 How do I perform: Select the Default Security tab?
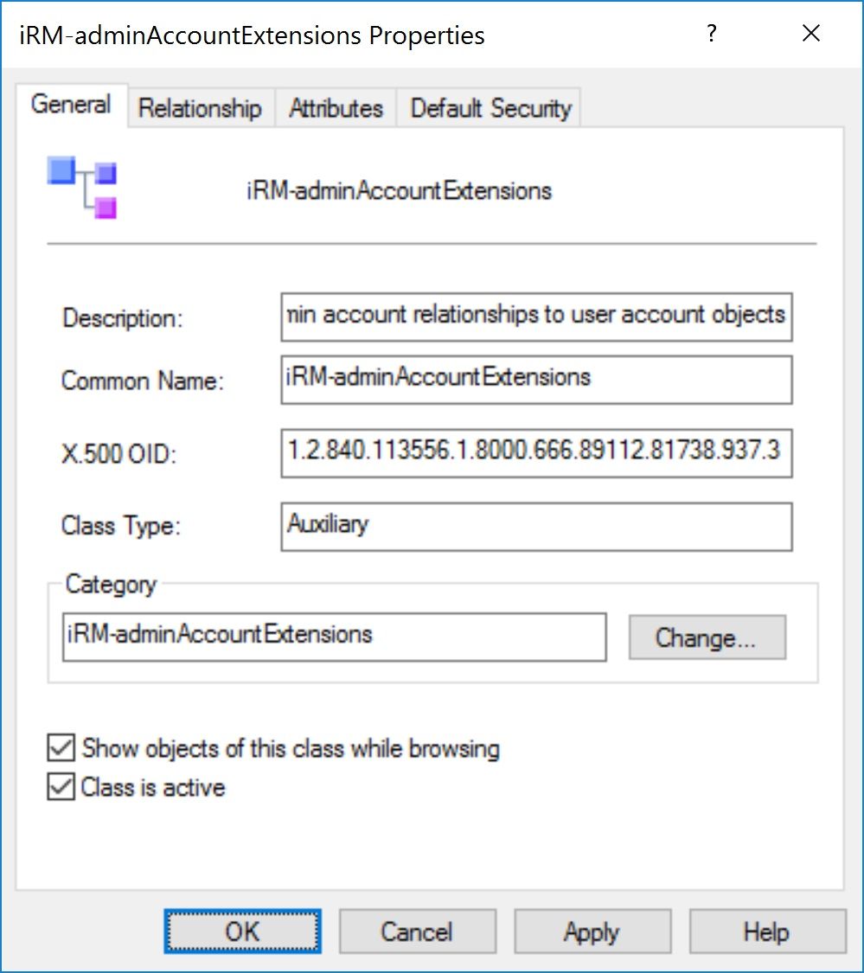pos(489,108)
